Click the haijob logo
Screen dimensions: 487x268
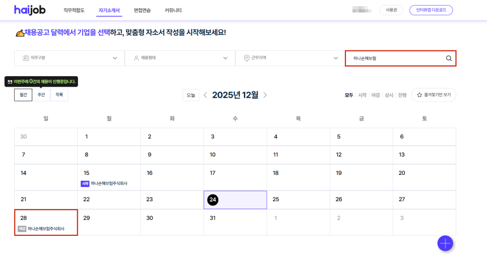32,10
